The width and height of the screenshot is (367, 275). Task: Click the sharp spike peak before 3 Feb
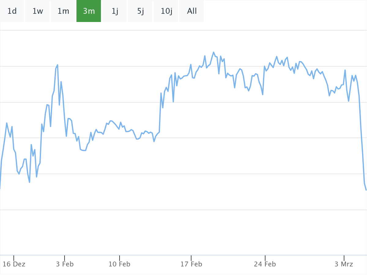tap(57, 65)
